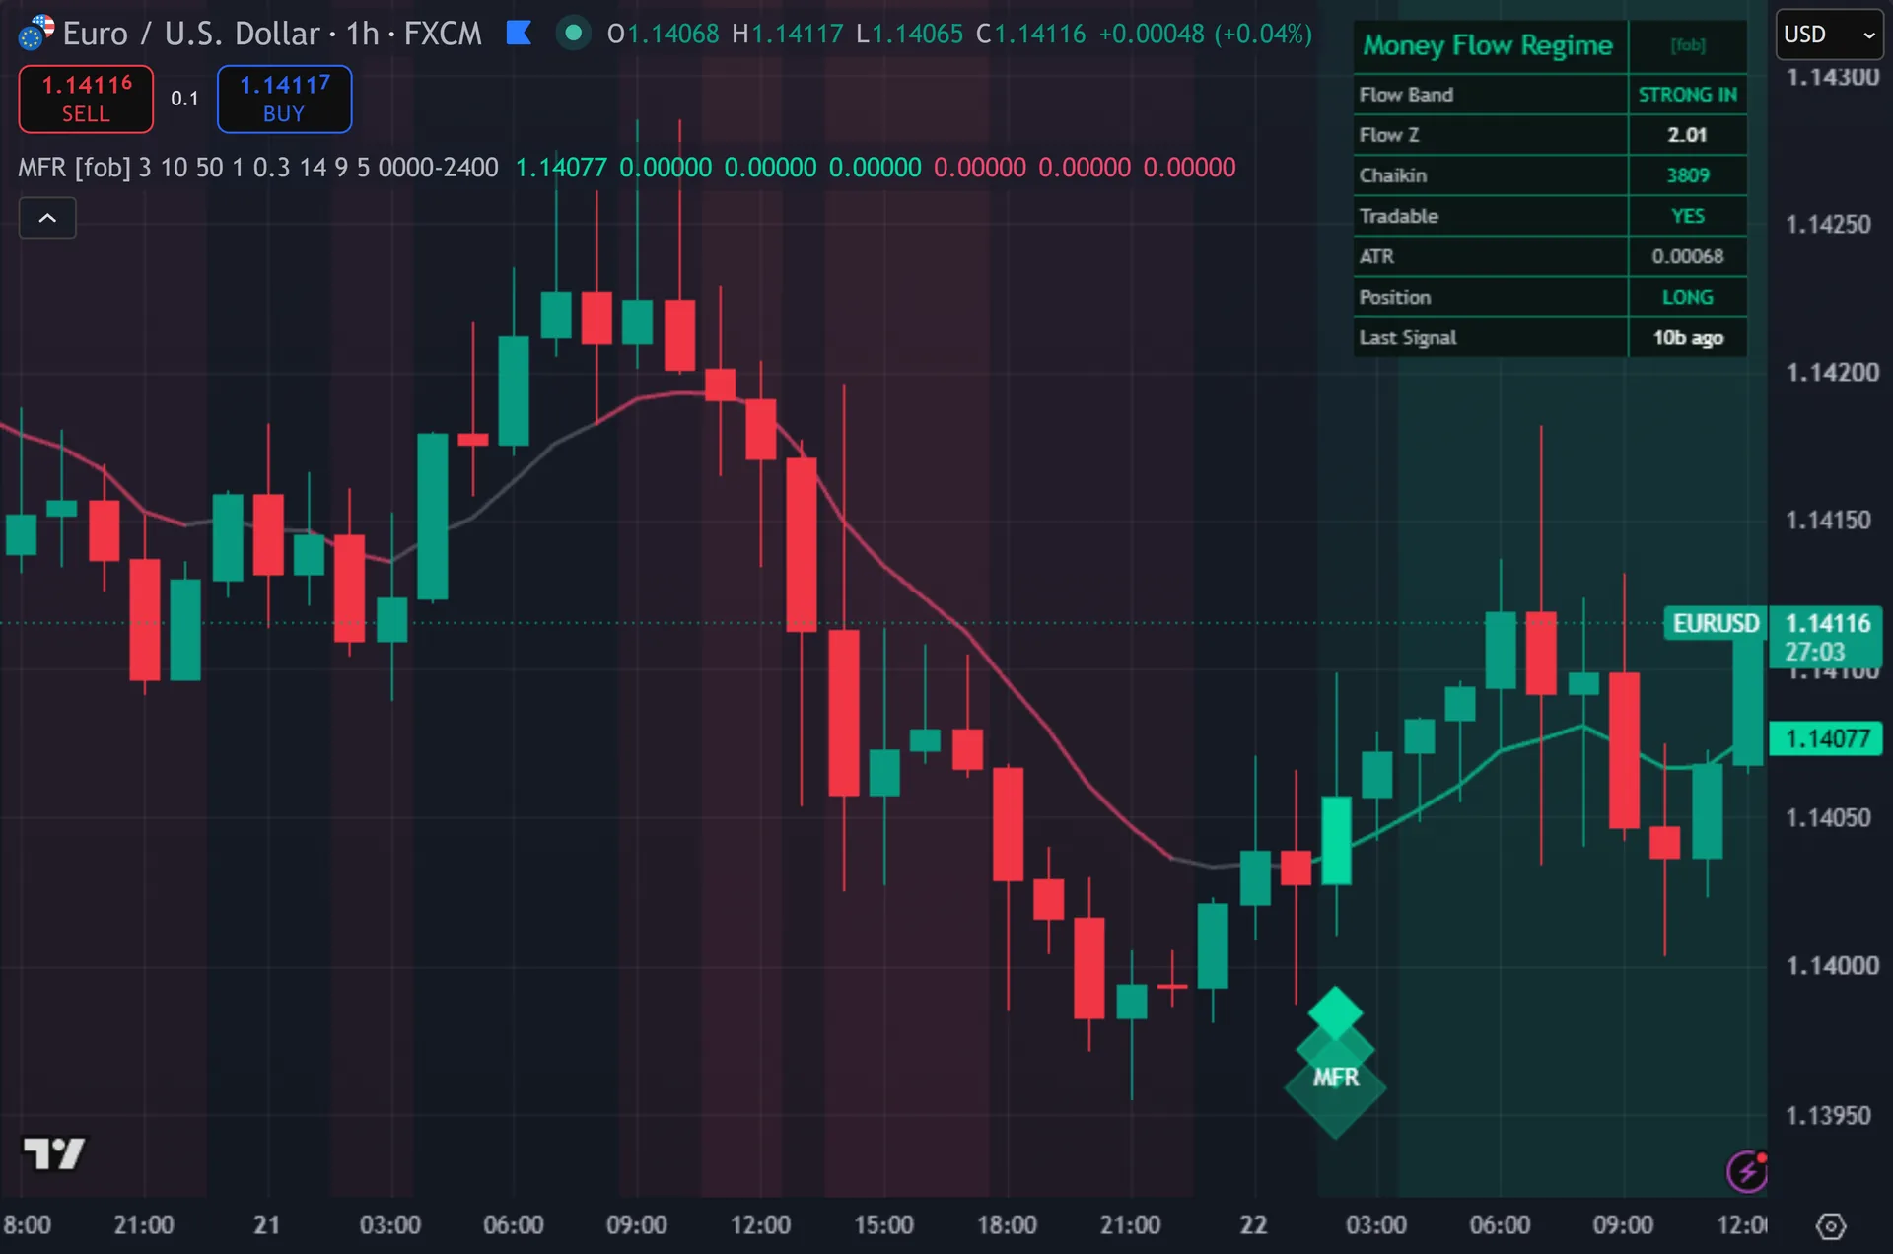The width and height of the screenshot is (1893, 1254).
Task: Click the ATR label cell
Action: 1491,256
